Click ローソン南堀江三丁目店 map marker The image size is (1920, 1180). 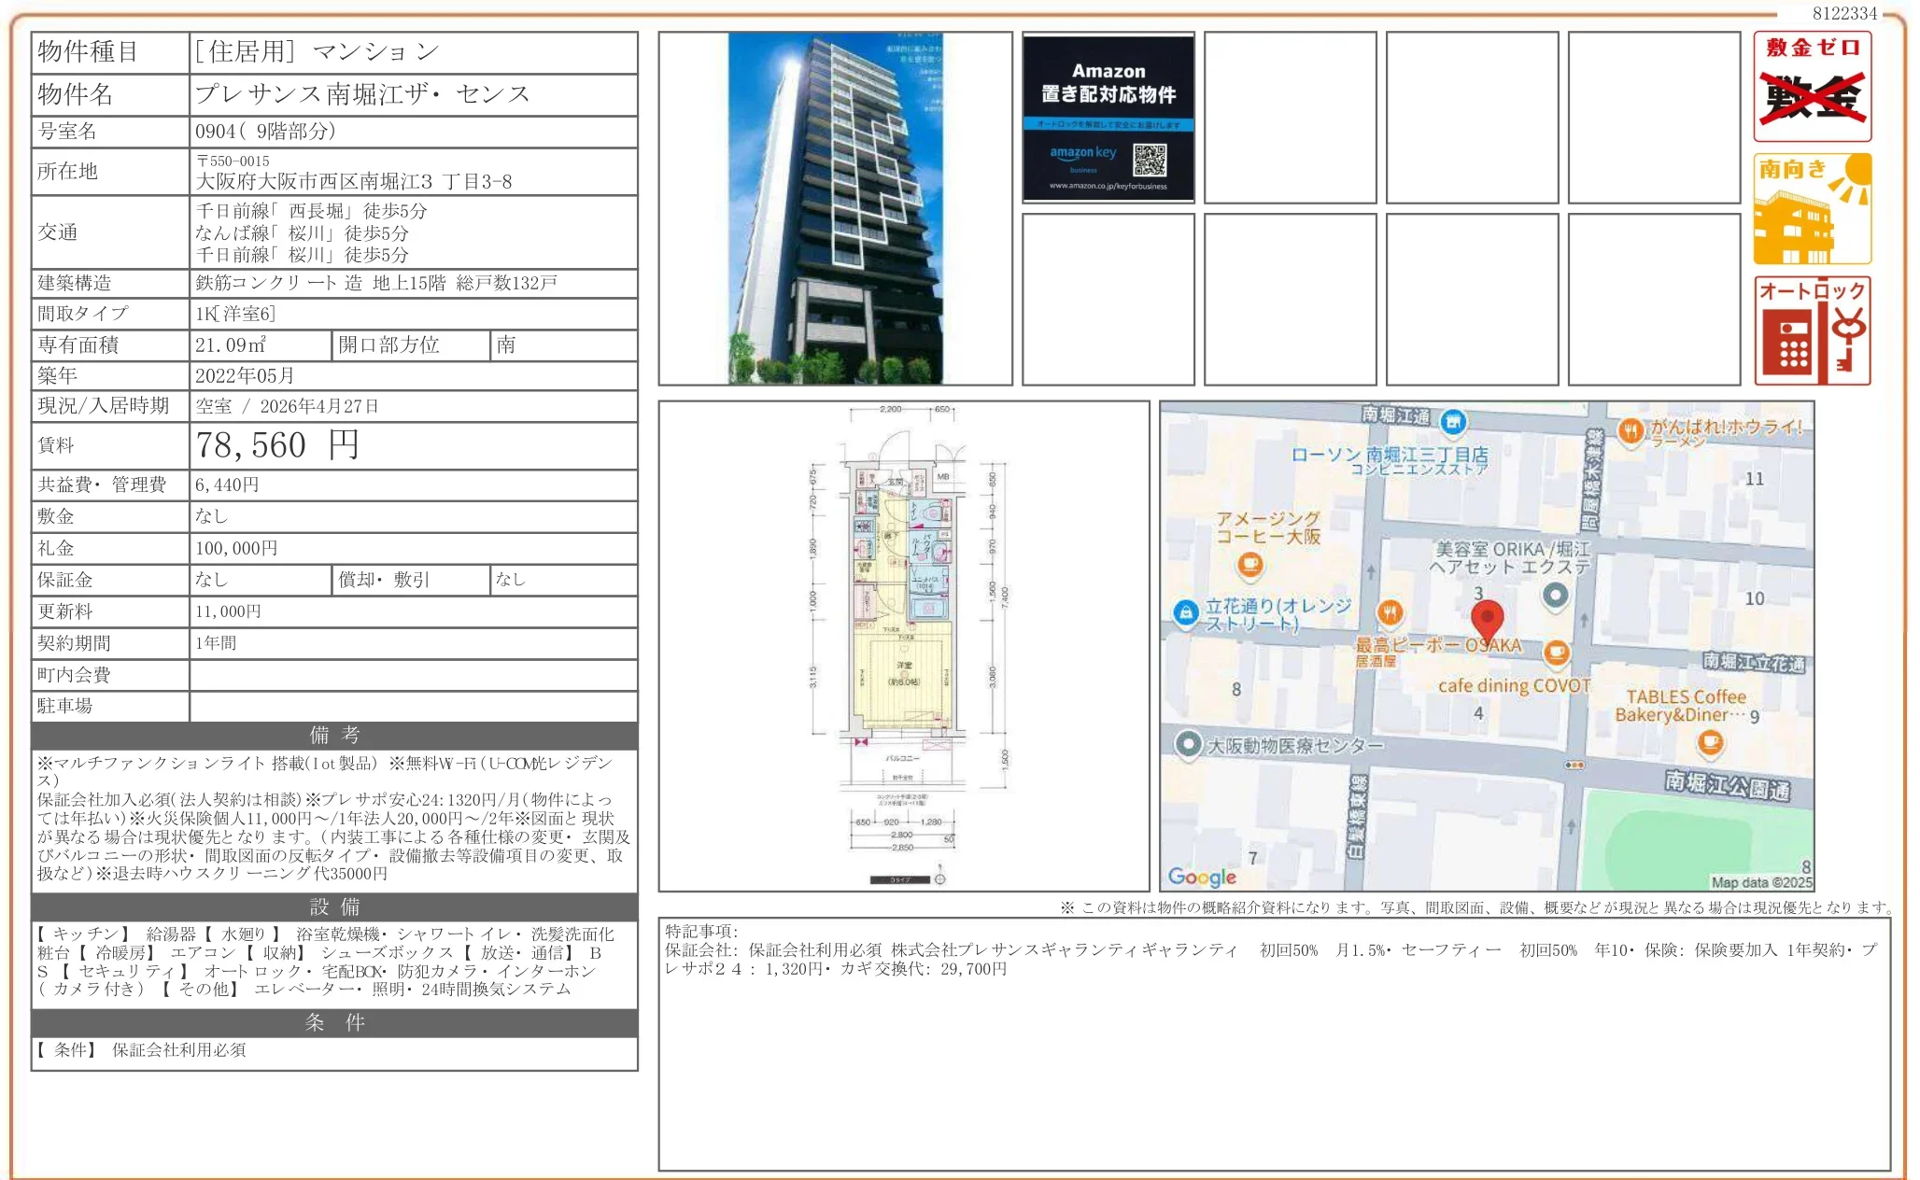click(x=1452, y=422)
